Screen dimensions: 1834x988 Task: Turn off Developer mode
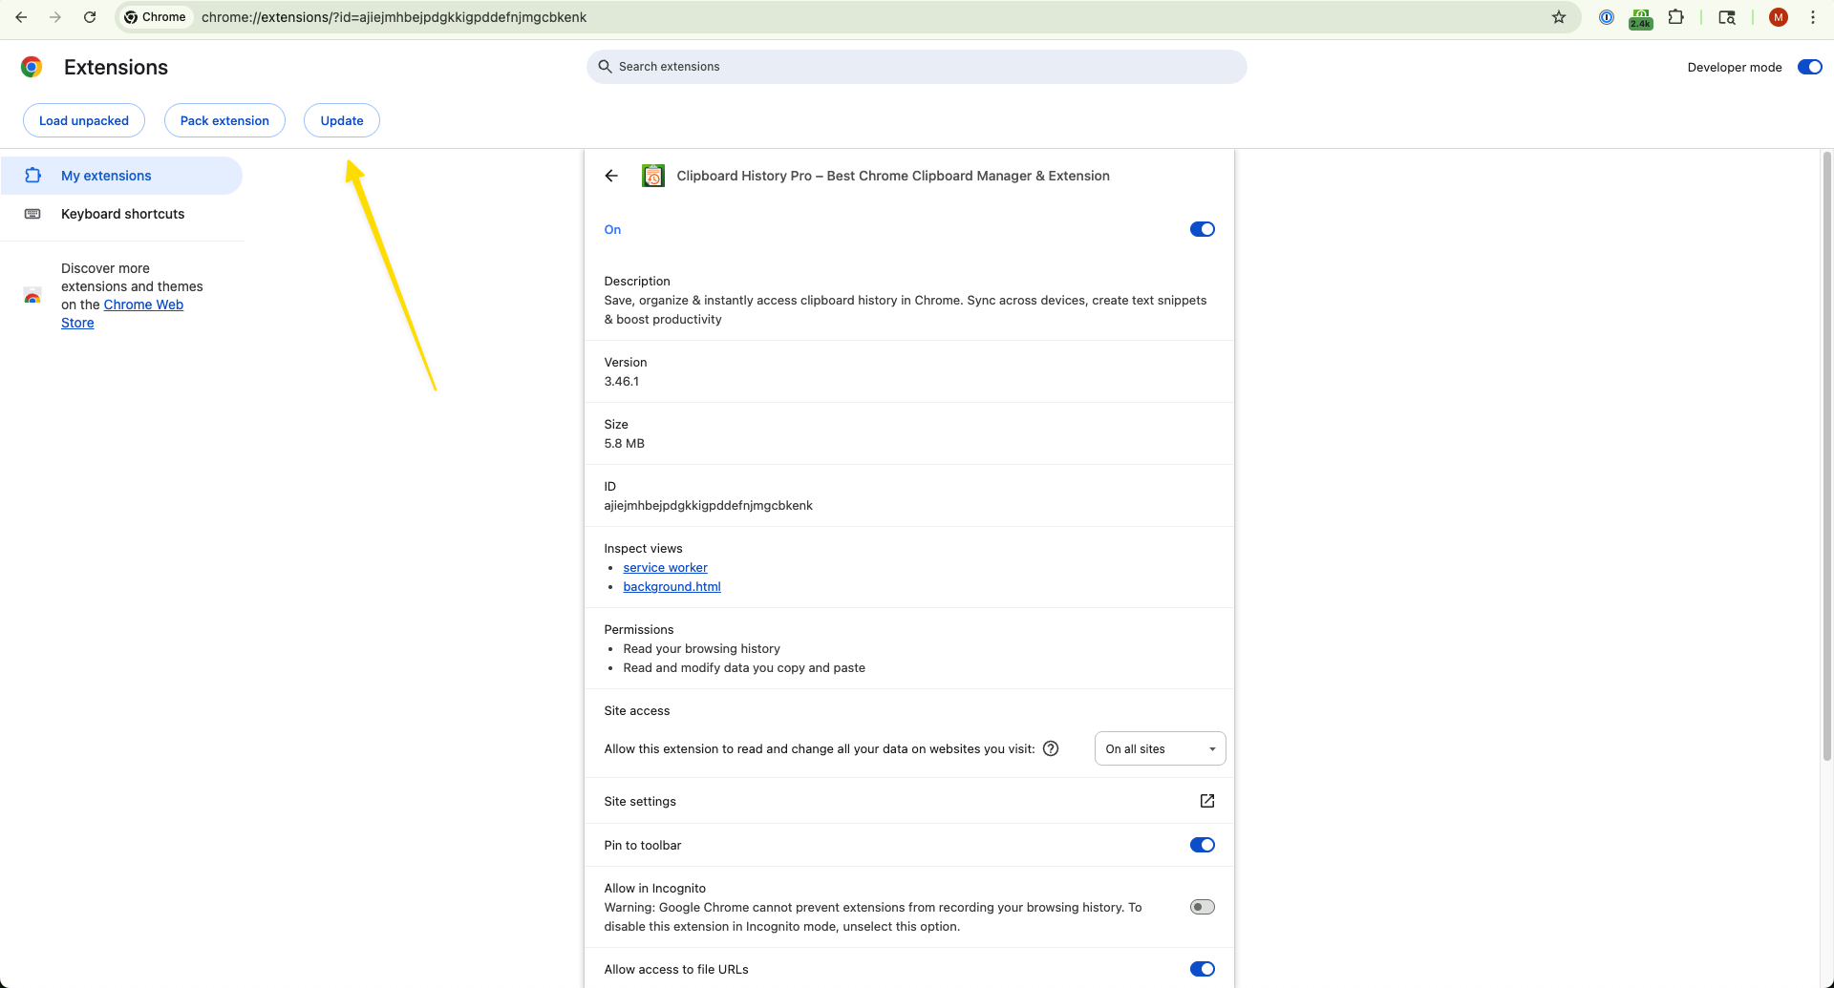click(1810, 67)
